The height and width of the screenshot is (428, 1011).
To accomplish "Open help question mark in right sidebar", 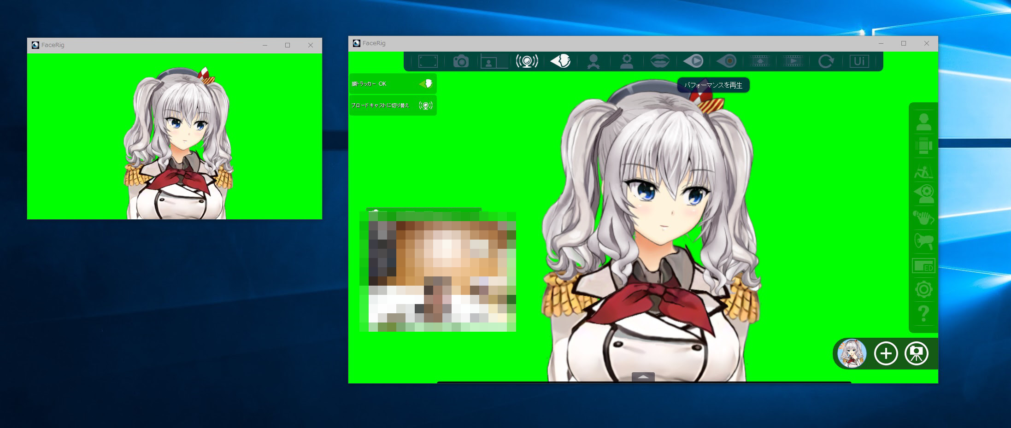I will 923,314.
